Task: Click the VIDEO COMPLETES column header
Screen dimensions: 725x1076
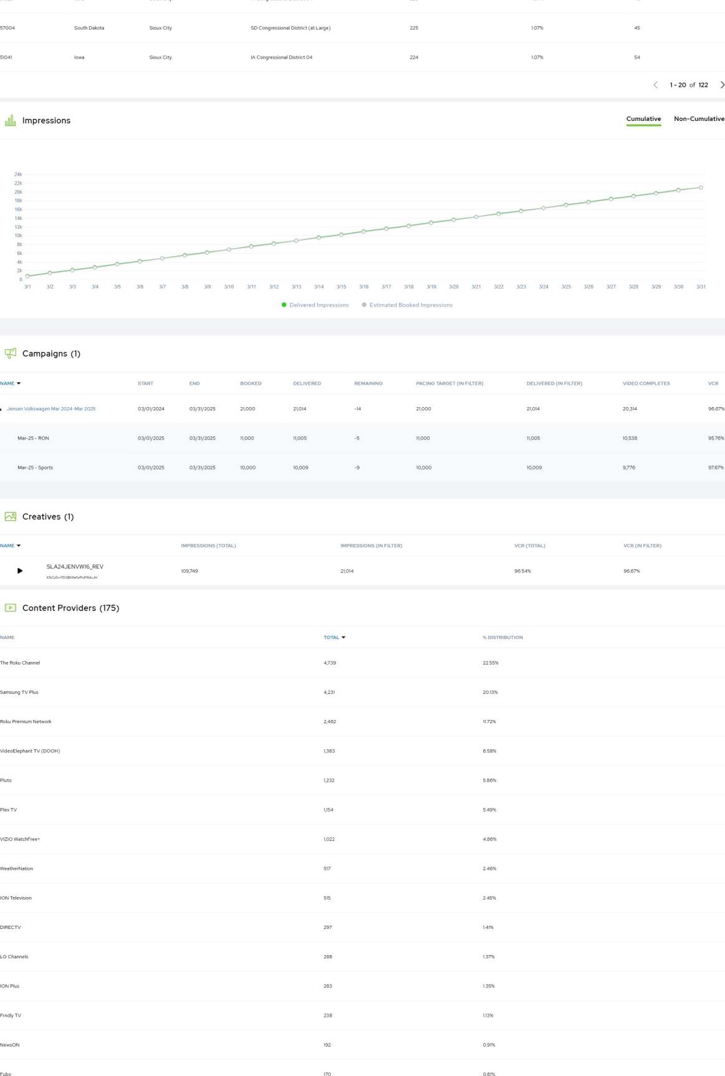Action: [646, 383]
